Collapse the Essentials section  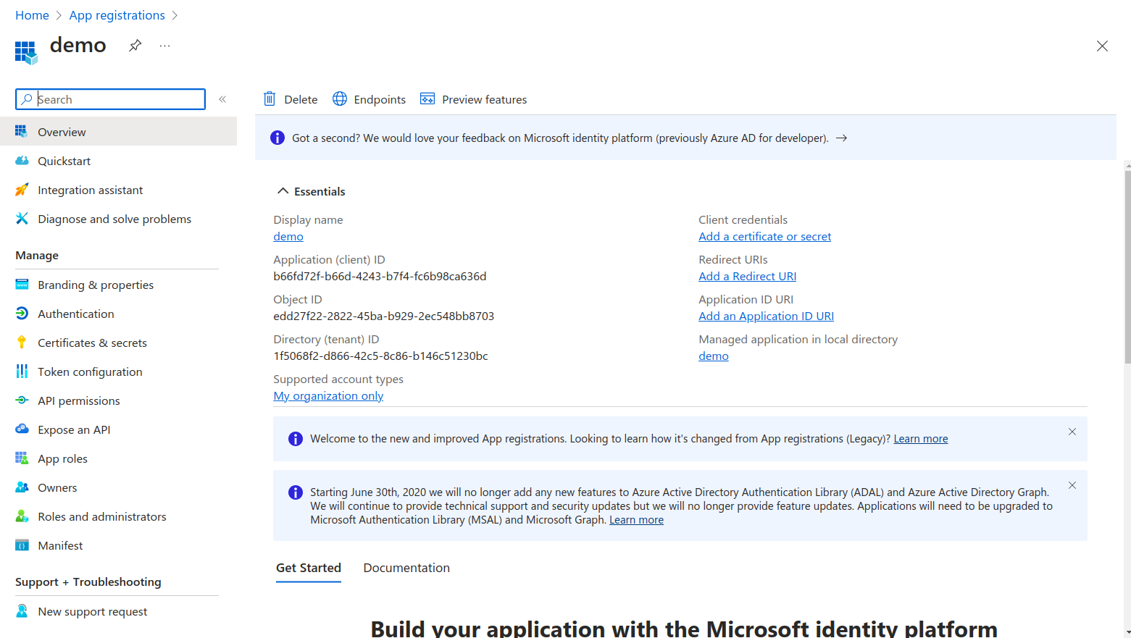click(311, 191)
